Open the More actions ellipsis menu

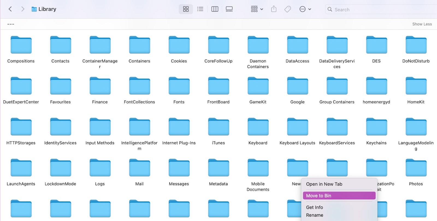coord(305,9)
